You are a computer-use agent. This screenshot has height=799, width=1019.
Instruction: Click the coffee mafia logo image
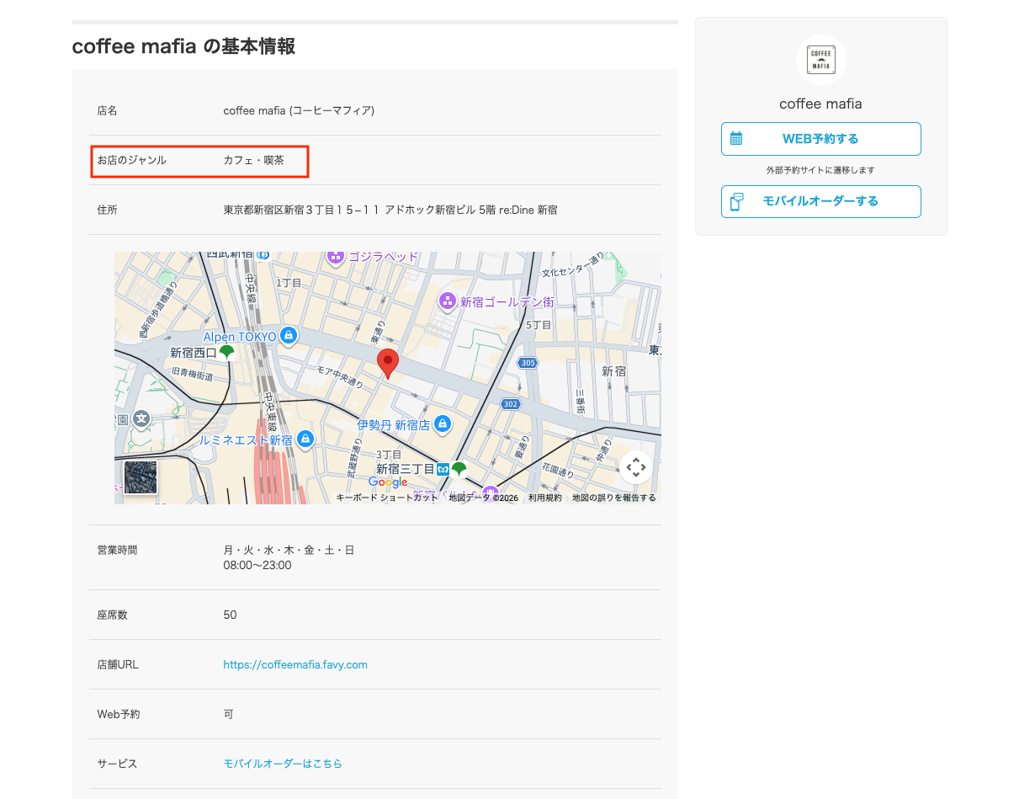(820, 60)
